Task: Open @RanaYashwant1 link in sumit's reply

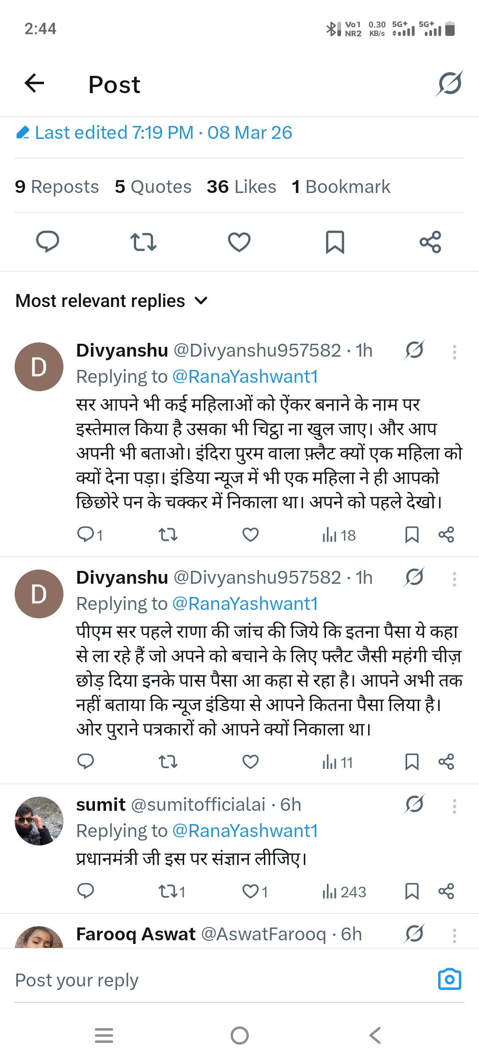Action: tap(245, 831)
